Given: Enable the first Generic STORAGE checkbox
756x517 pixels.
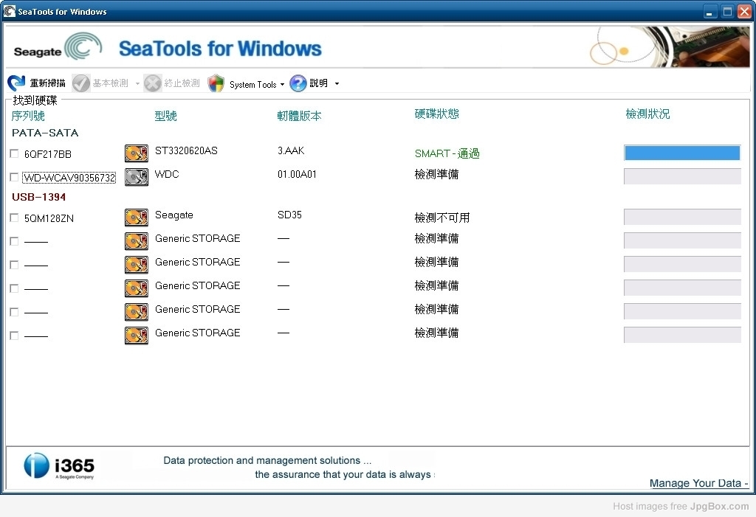Looking at the screenshot, I should [x=14, y=241].
